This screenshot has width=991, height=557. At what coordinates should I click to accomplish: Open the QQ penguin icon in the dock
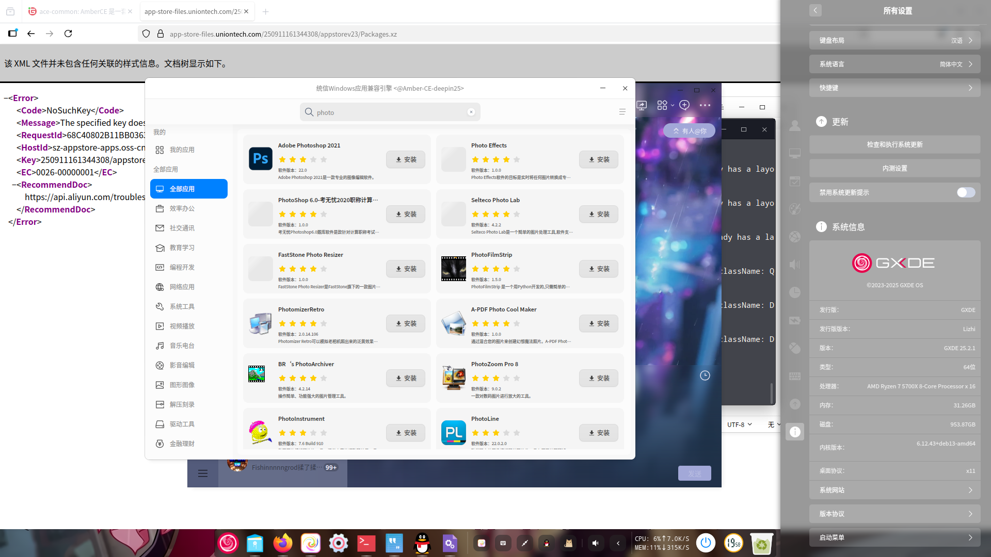422,543
